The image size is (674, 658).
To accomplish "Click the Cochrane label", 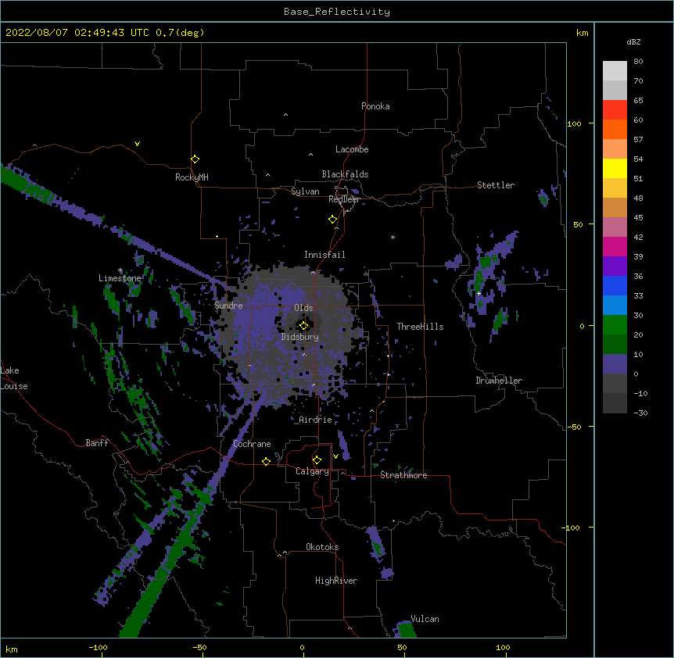I will [x=252, y=444].
